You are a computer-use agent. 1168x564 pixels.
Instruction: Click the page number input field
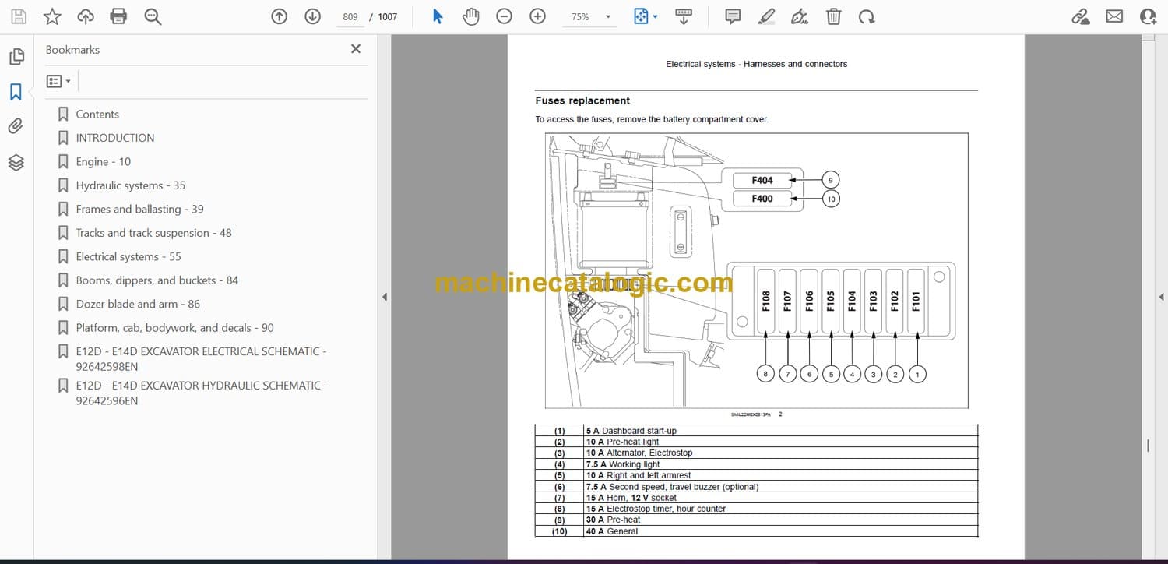click(350, 16)
